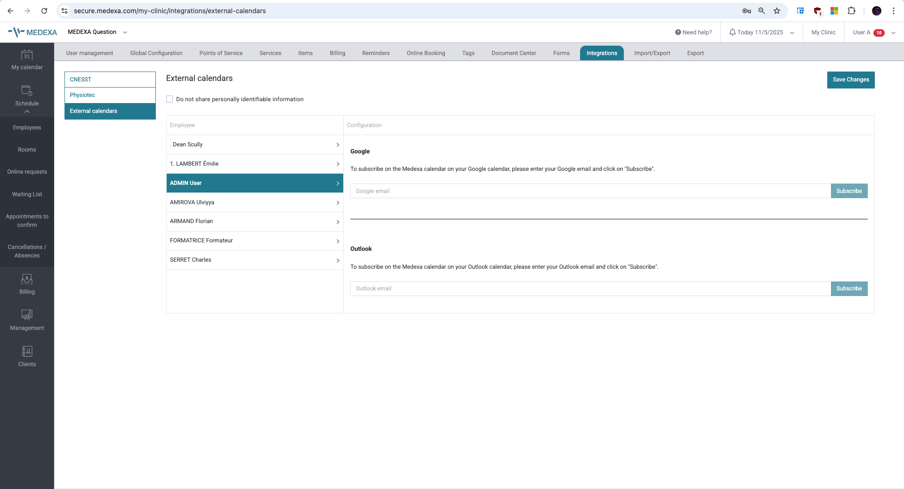Focus the Google email field

coord(590,191)
